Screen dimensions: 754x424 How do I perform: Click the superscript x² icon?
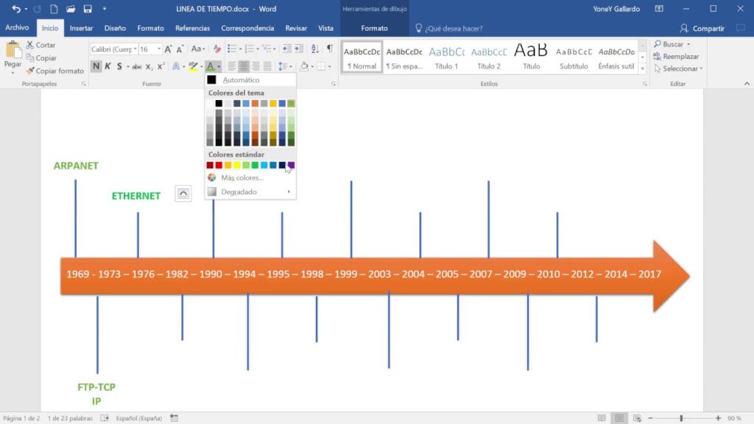[161, 66]
